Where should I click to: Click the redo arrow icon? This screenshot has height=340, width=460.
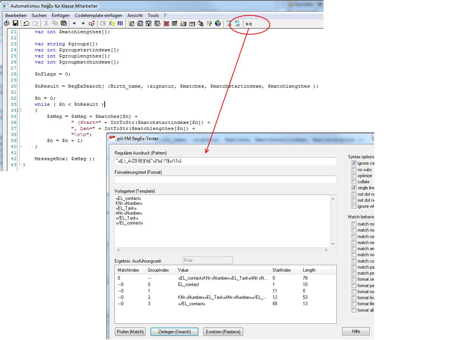tap(35, 23)
